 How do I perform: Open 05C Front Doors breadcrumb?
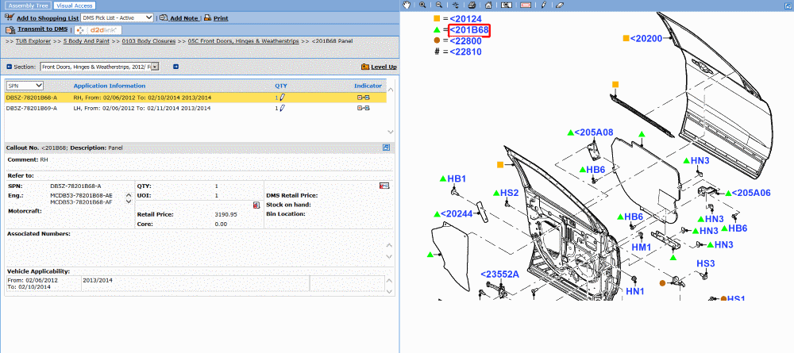tap(244, 41)
